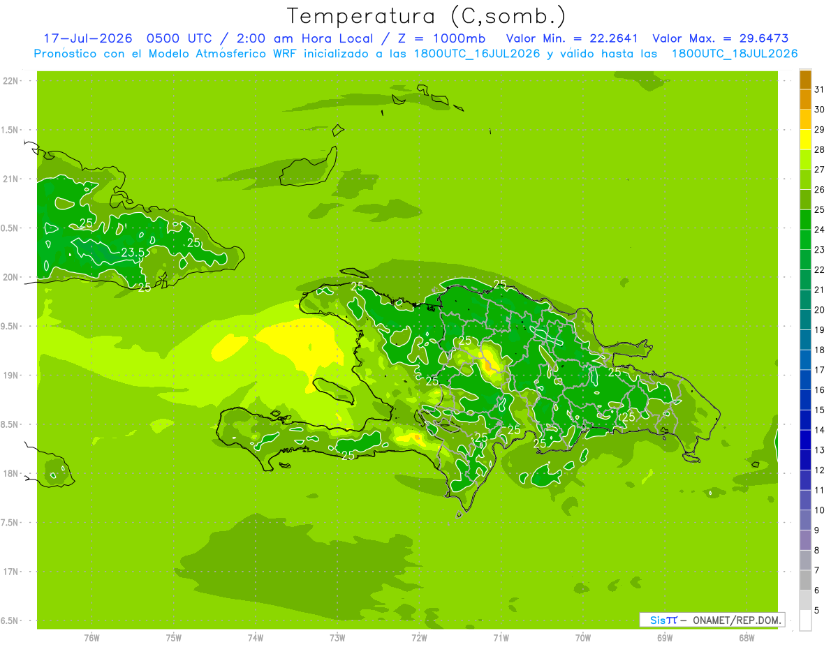Click the "10" colorbar label
Screen dimensions: 838x647
pos(819,510)
